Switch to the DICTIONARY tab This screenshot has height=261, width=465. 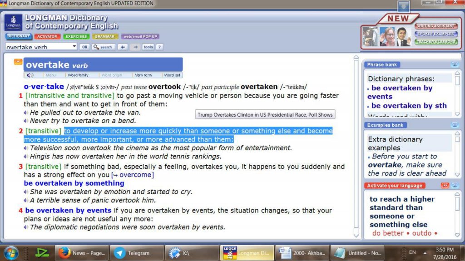click(18, 36)
